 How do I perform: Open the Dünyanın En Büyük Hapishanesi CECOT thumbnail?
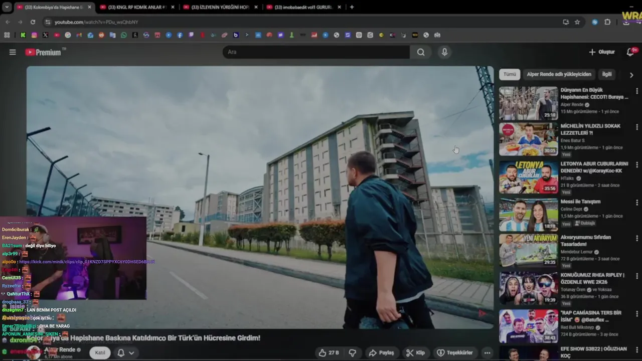[x=528, y=103]
